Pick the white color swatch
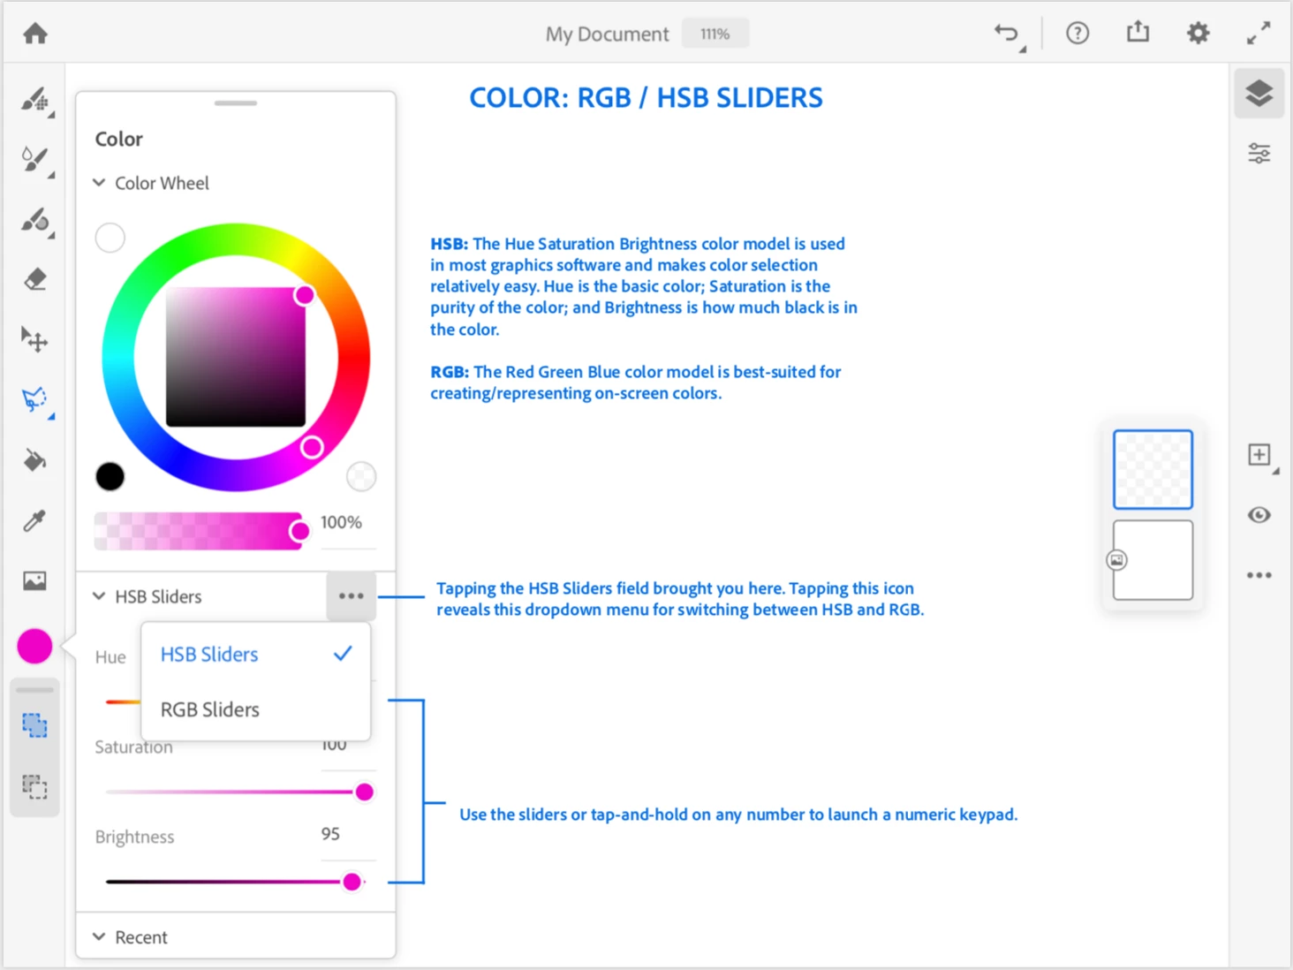 (110, 238)
